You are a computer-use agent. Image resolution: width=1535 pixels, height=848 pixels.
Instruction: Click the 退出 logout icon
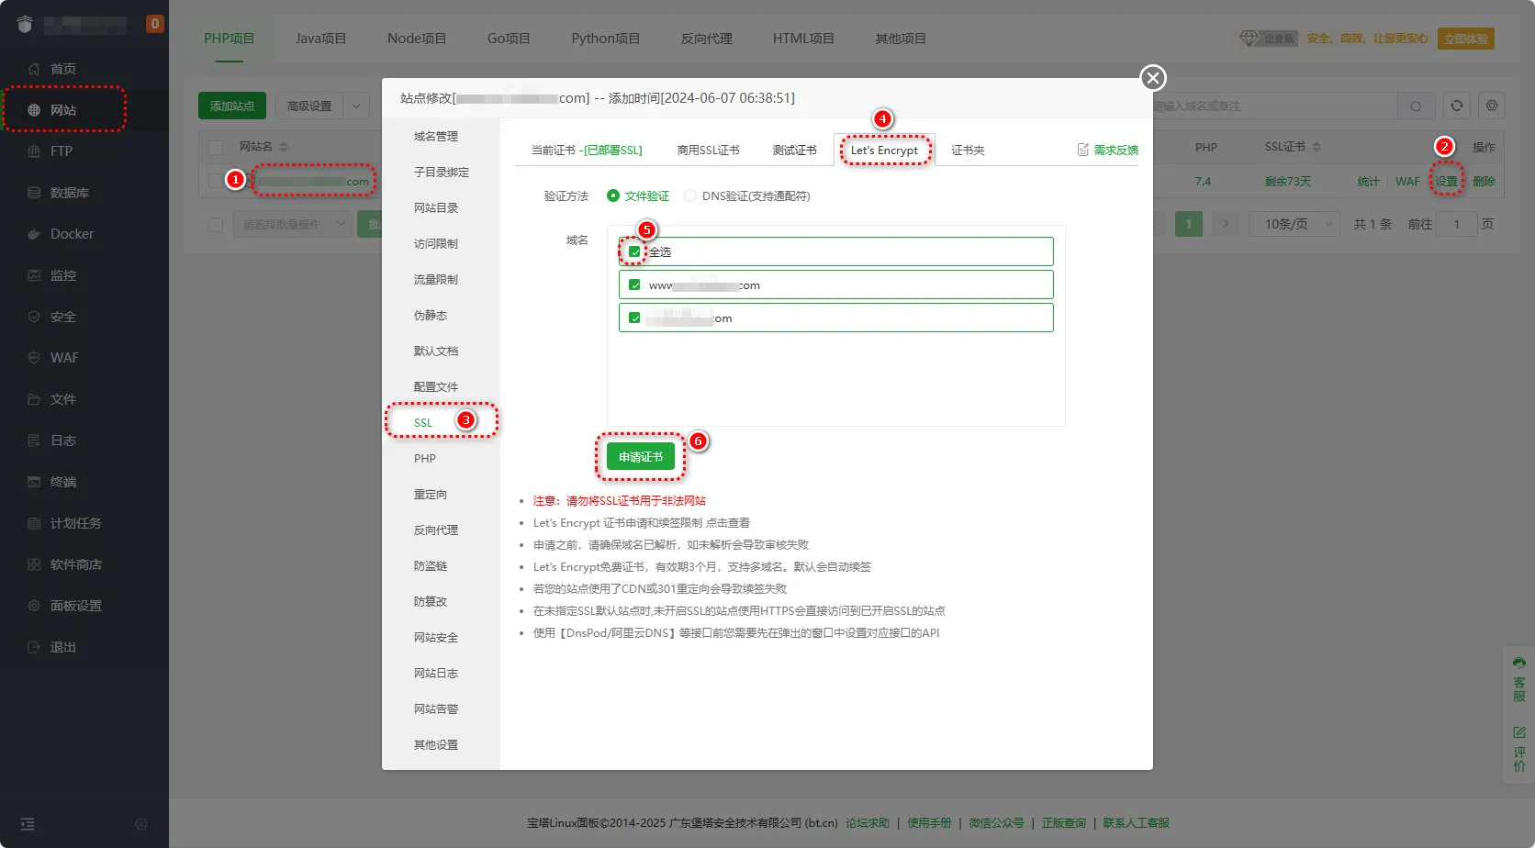tap(34, 647)
